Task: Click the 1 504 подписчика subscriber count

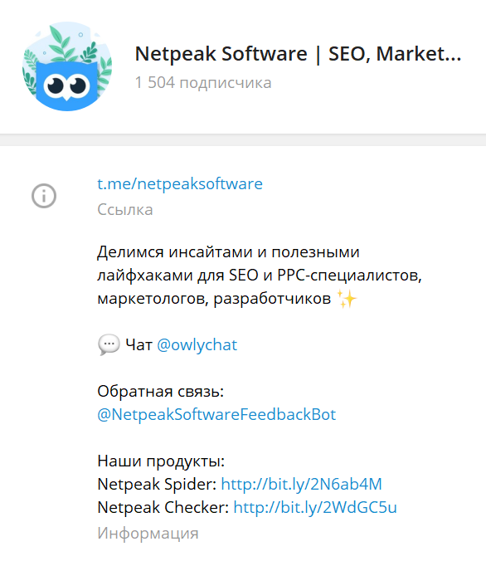Action: (203, 83)
